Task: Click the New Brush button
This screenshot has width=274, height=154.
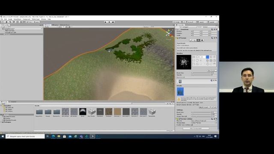Action: [212, 71]
